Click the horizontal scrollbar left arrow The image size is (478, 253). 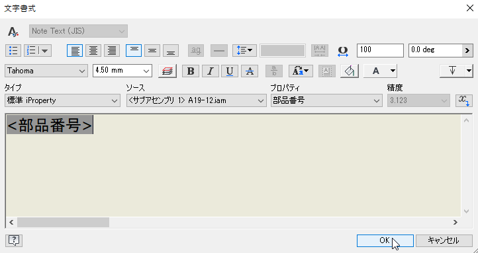(11, 223)
